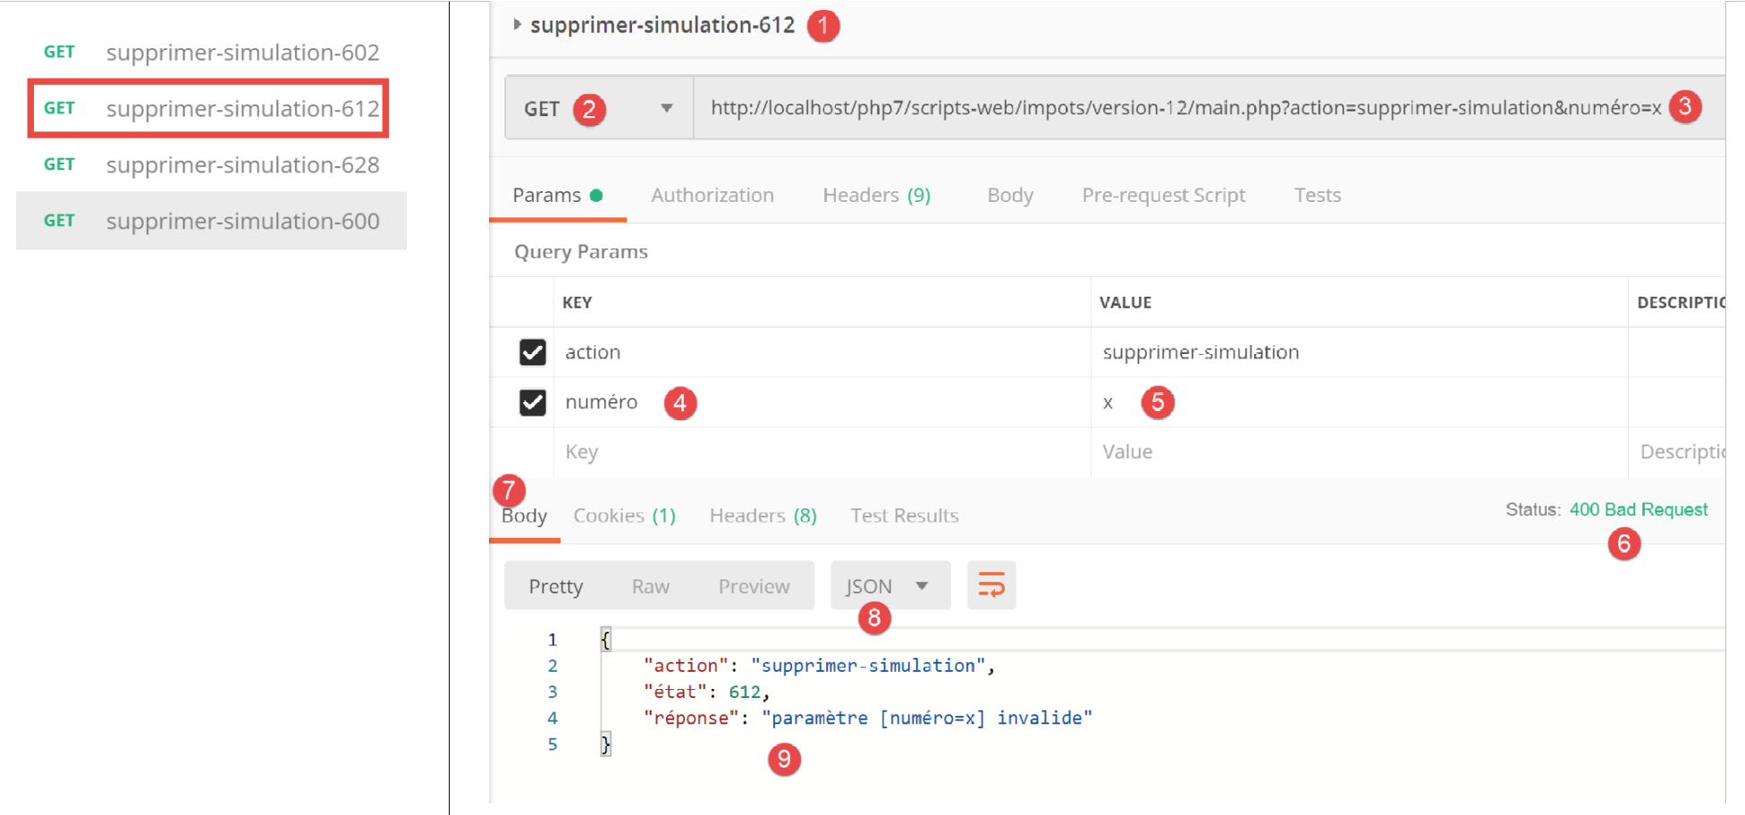This screenshot has width=1745, height=815.
Task: Open the request Headers (9) tab
Action: [x=876, y=195]
